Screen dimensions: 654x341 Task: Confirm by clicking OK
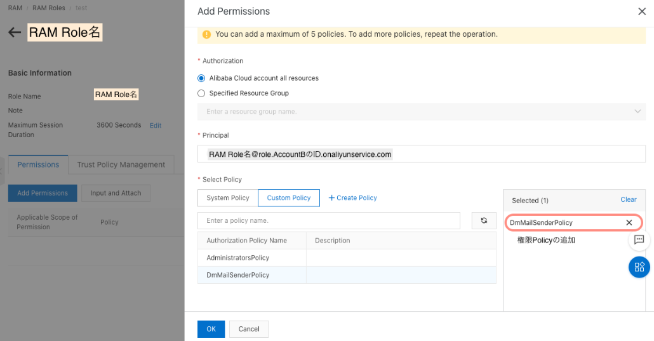(211, 329)
